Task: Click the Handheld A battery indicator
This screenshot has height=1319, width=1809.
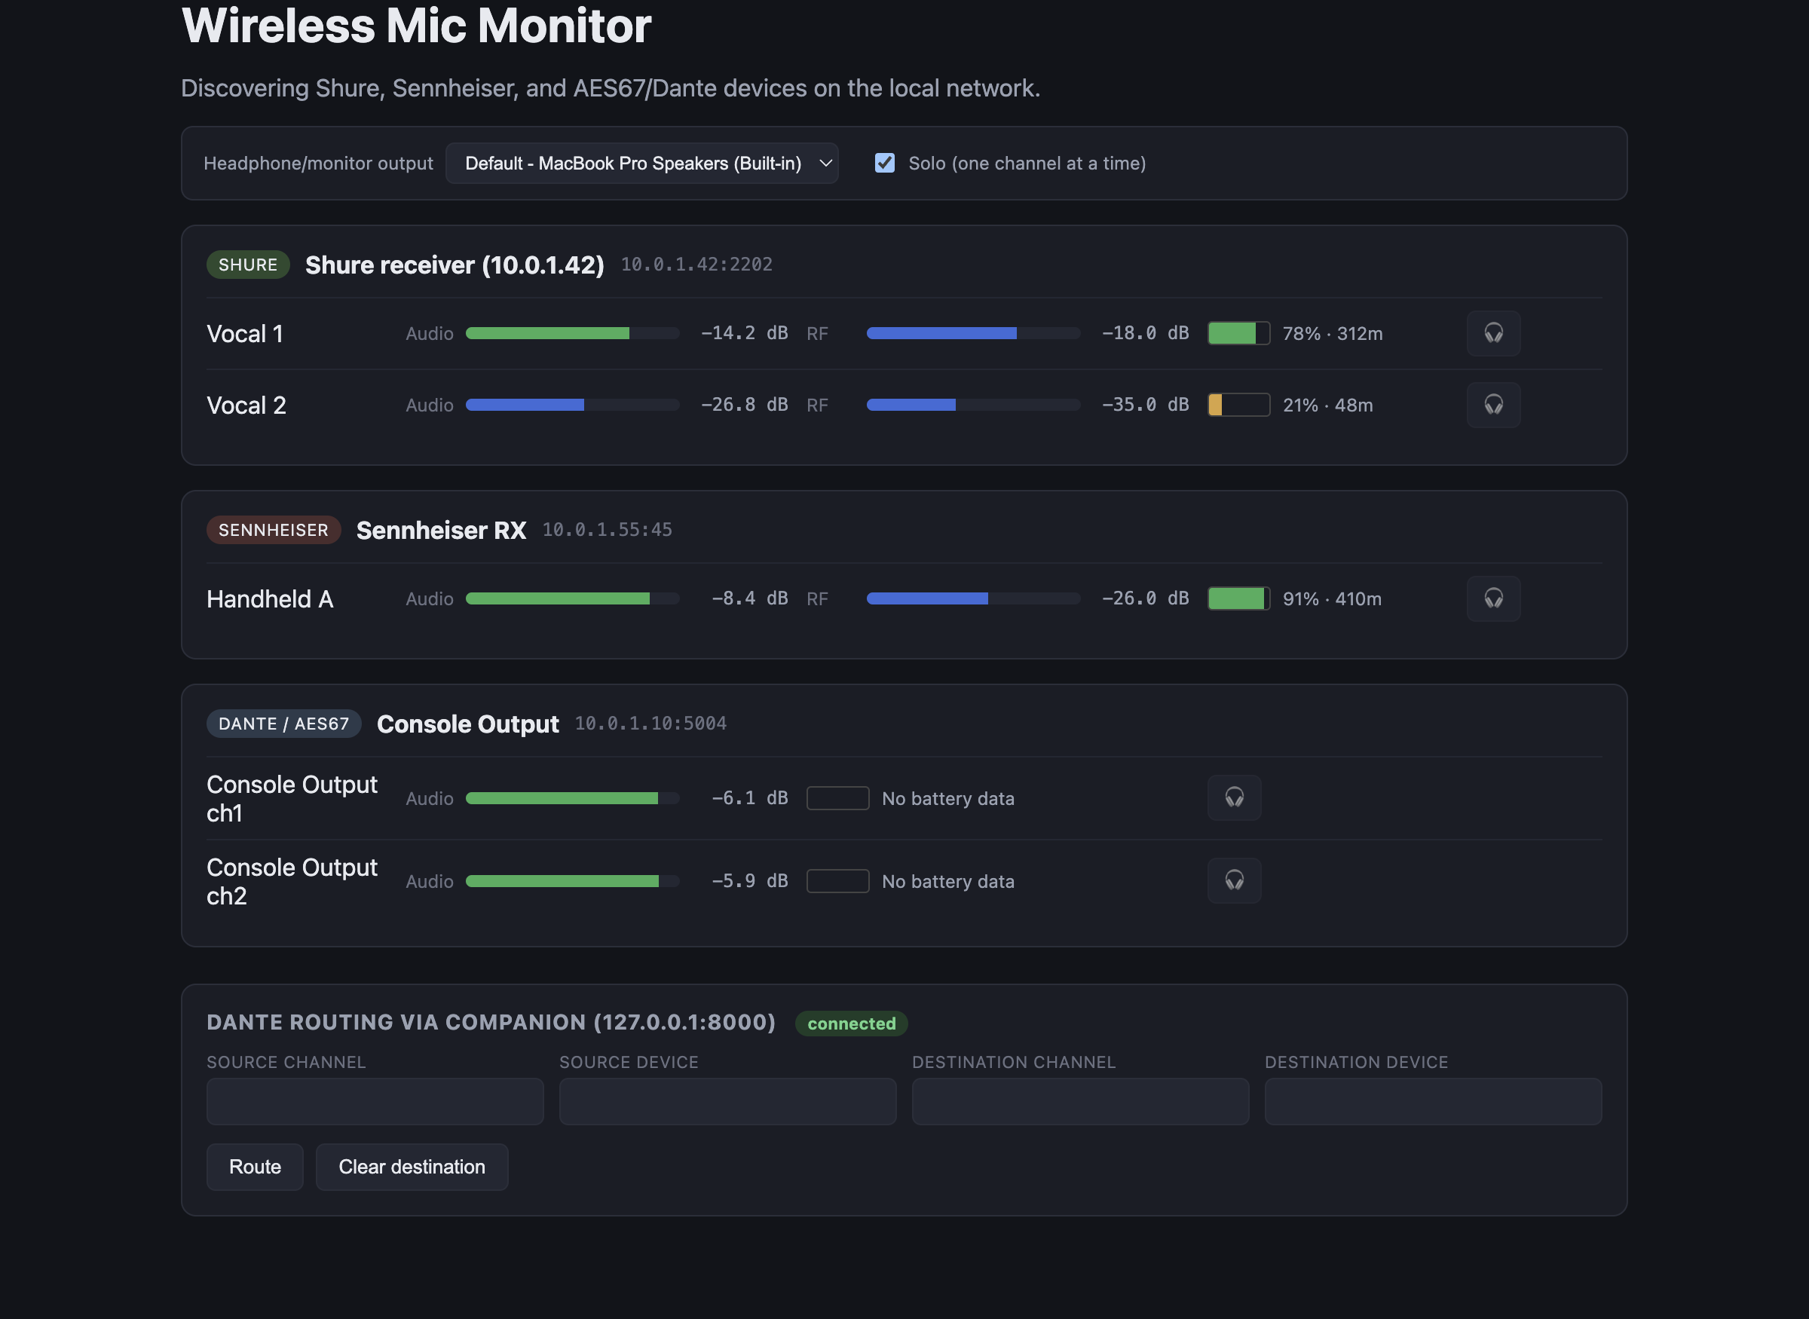Action: 1238,598
